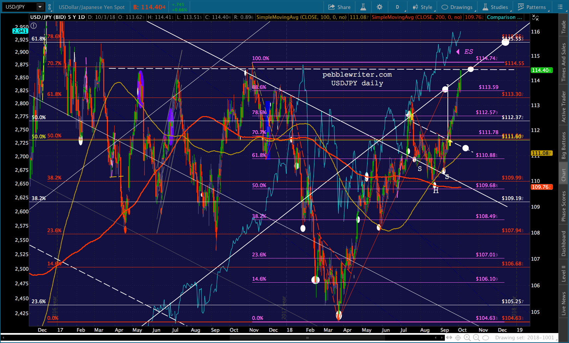Image resolution: width=569 pixels, height=343 pixels.
Task: Open the D timeframe dropdown
Action: tap(397, 7)
